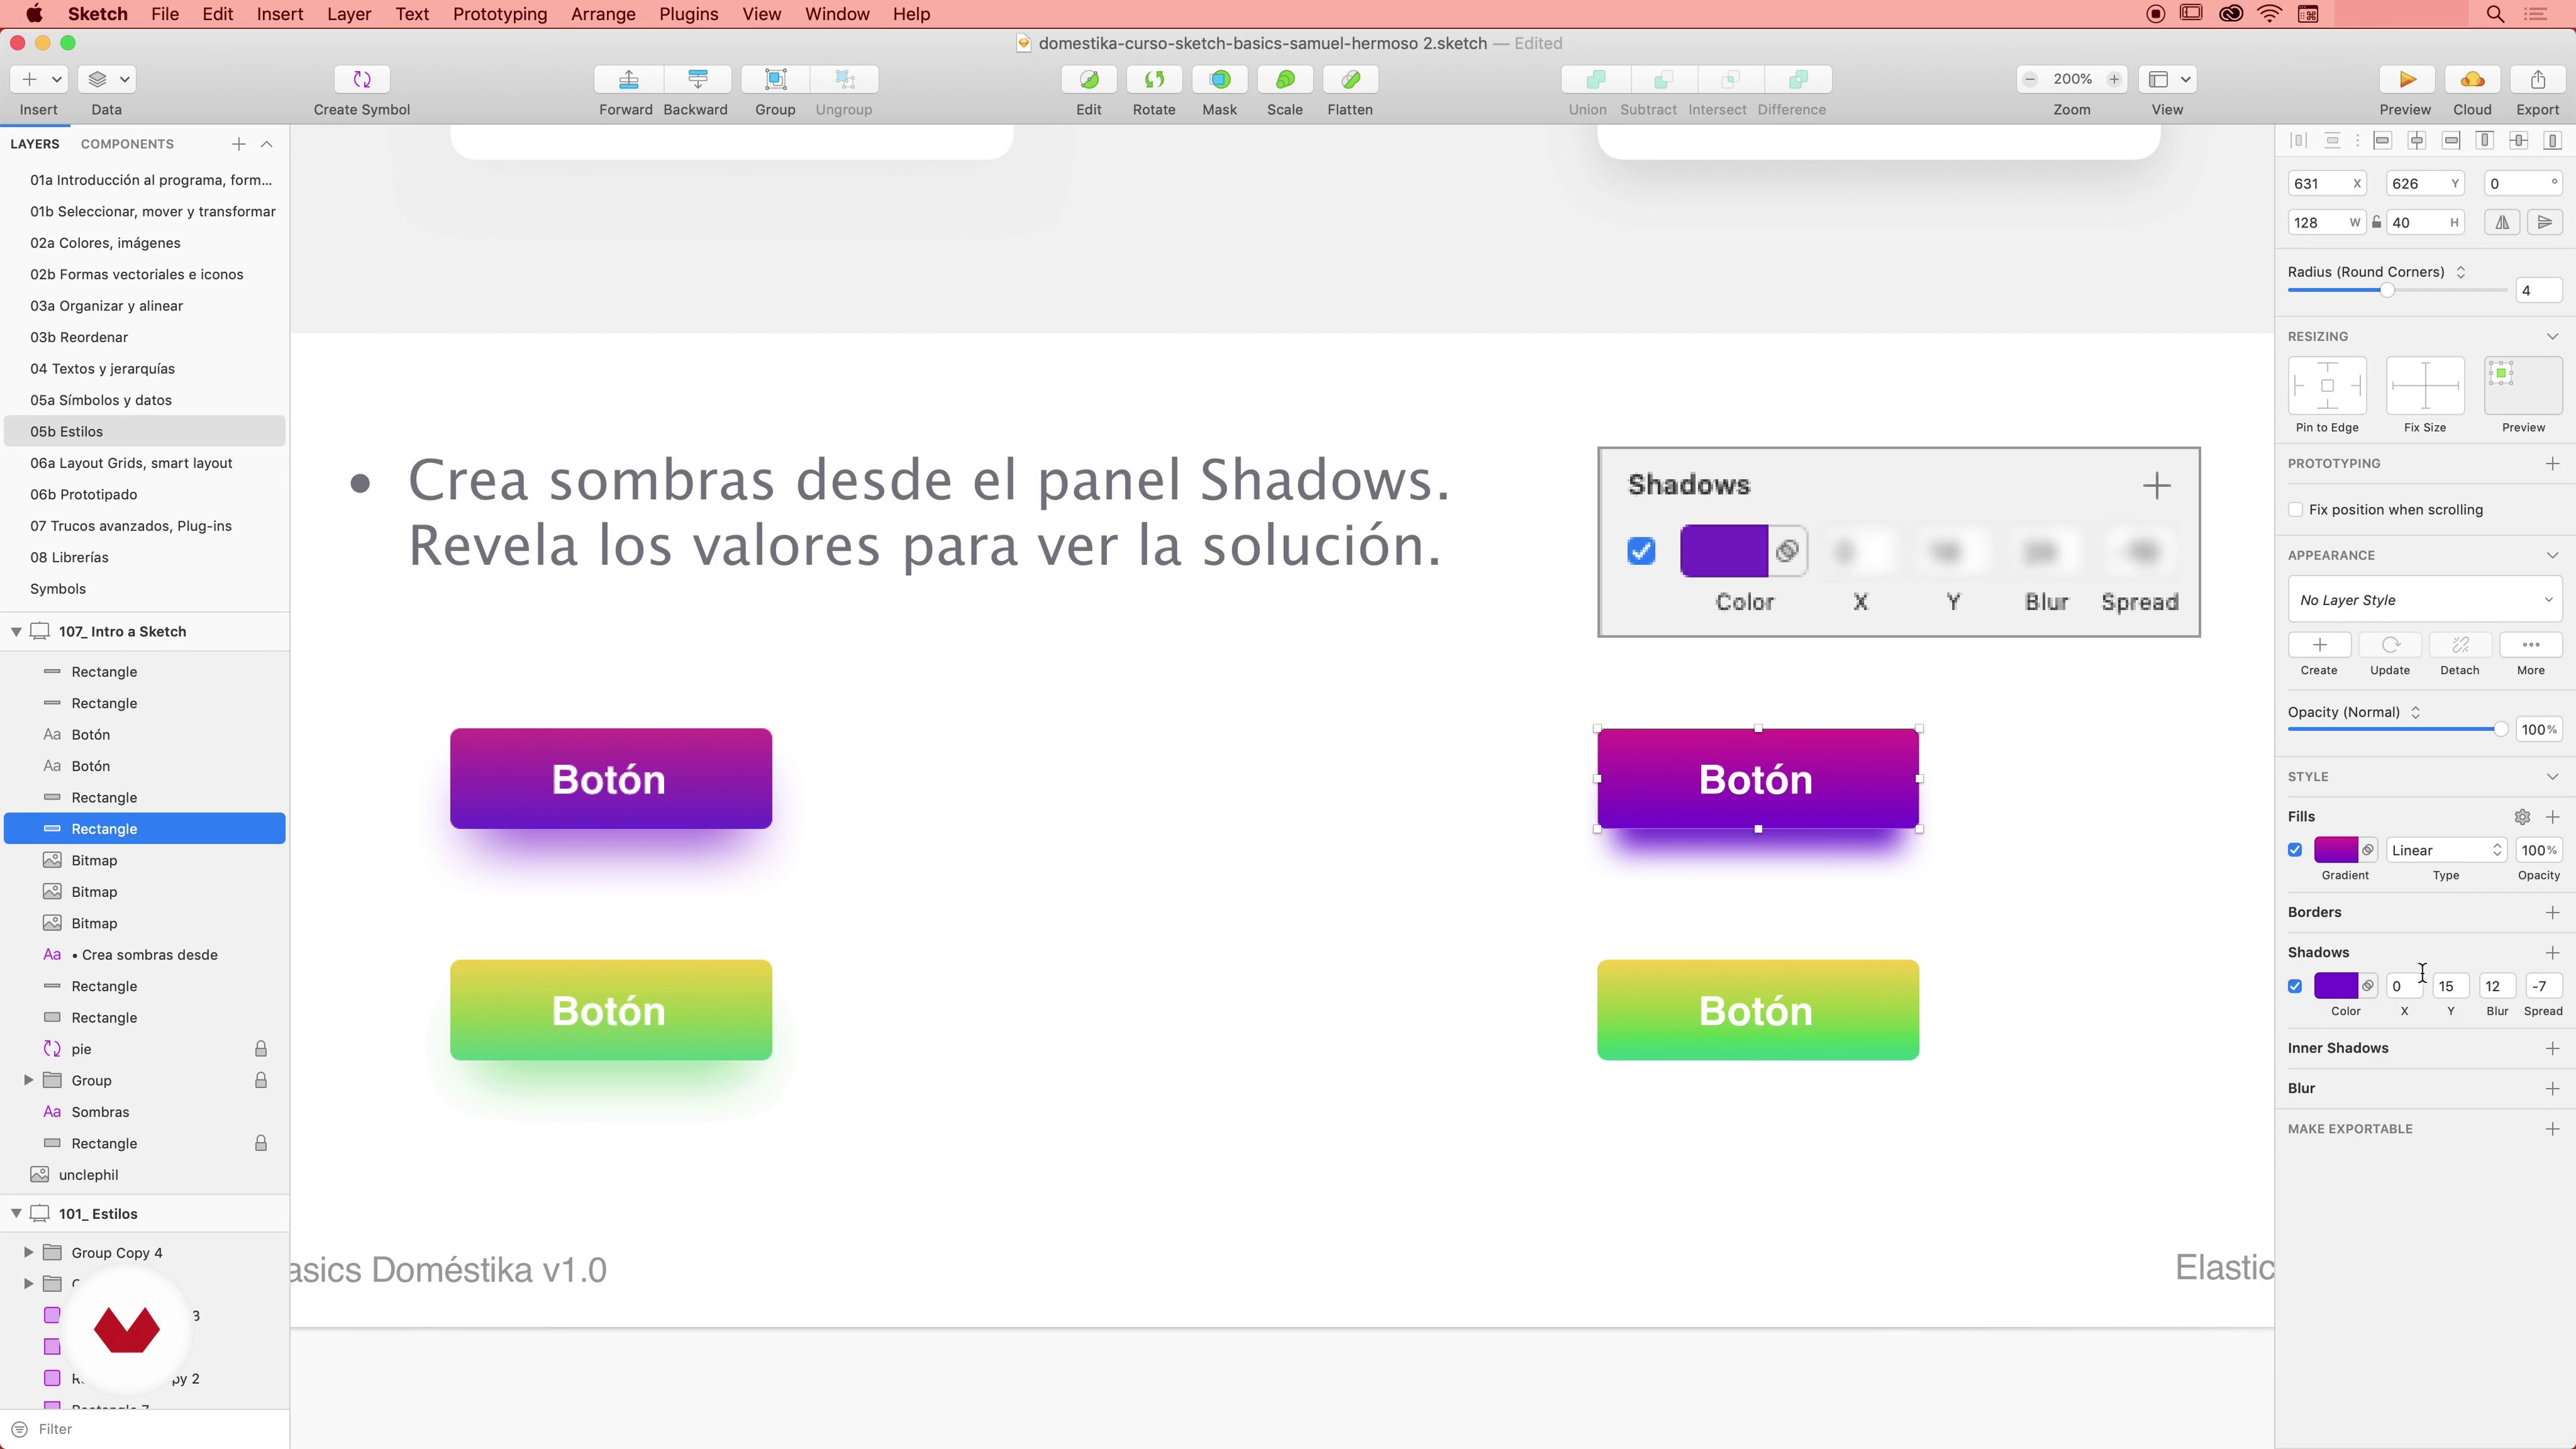Click Detach layer style button
This screenshot has width=2576, height=1449.
(2460, 645)
